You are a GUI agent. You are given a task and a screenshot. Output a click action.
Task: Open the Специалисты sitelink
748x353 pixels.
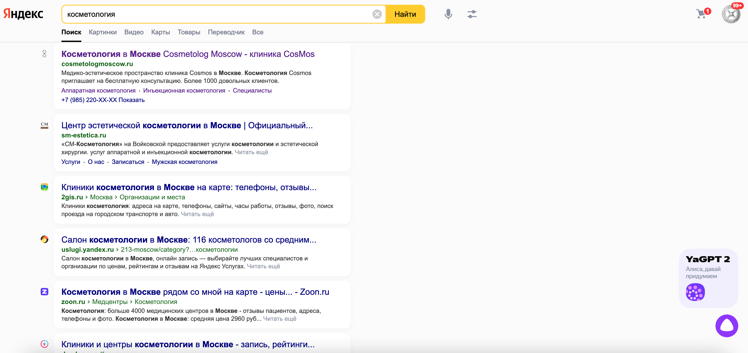click(x=252, y=90)
